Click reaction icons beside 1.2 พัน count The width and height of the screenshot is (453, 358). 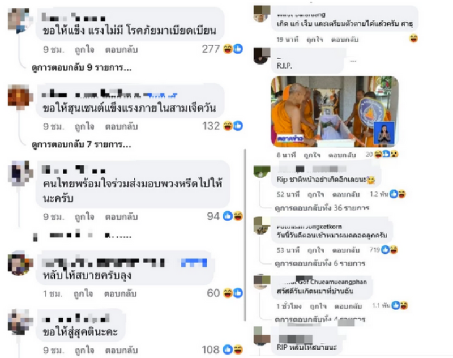[398, 194]
